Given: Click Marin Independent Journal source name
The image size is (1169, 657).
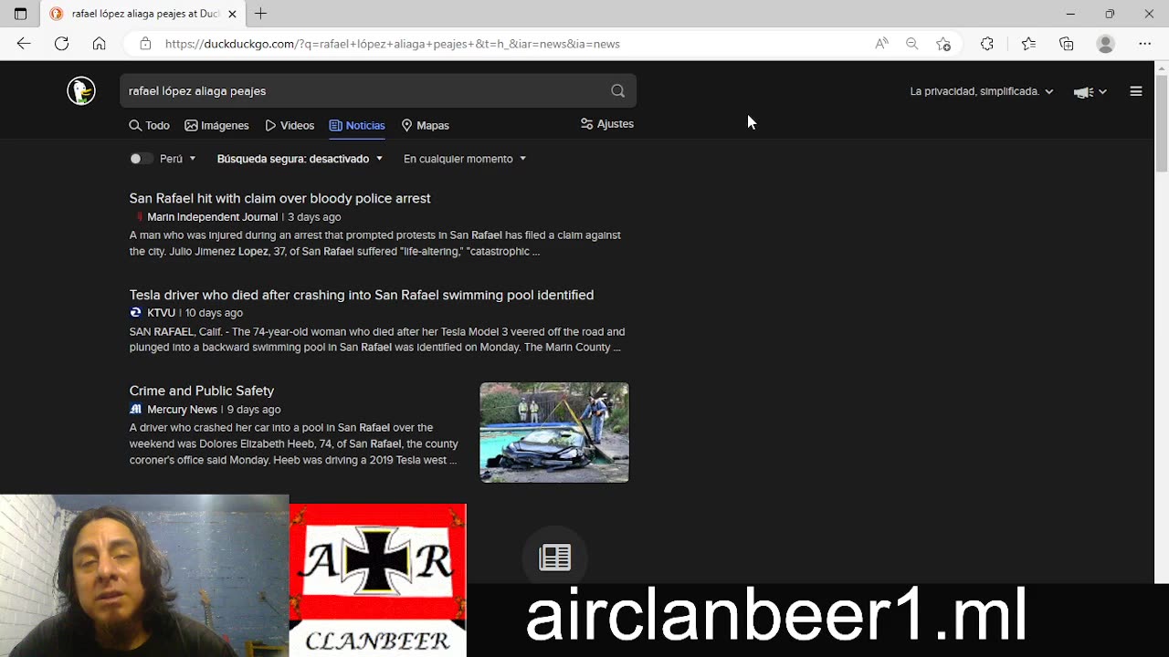Looking at the screenshot, I should [212, 217].
